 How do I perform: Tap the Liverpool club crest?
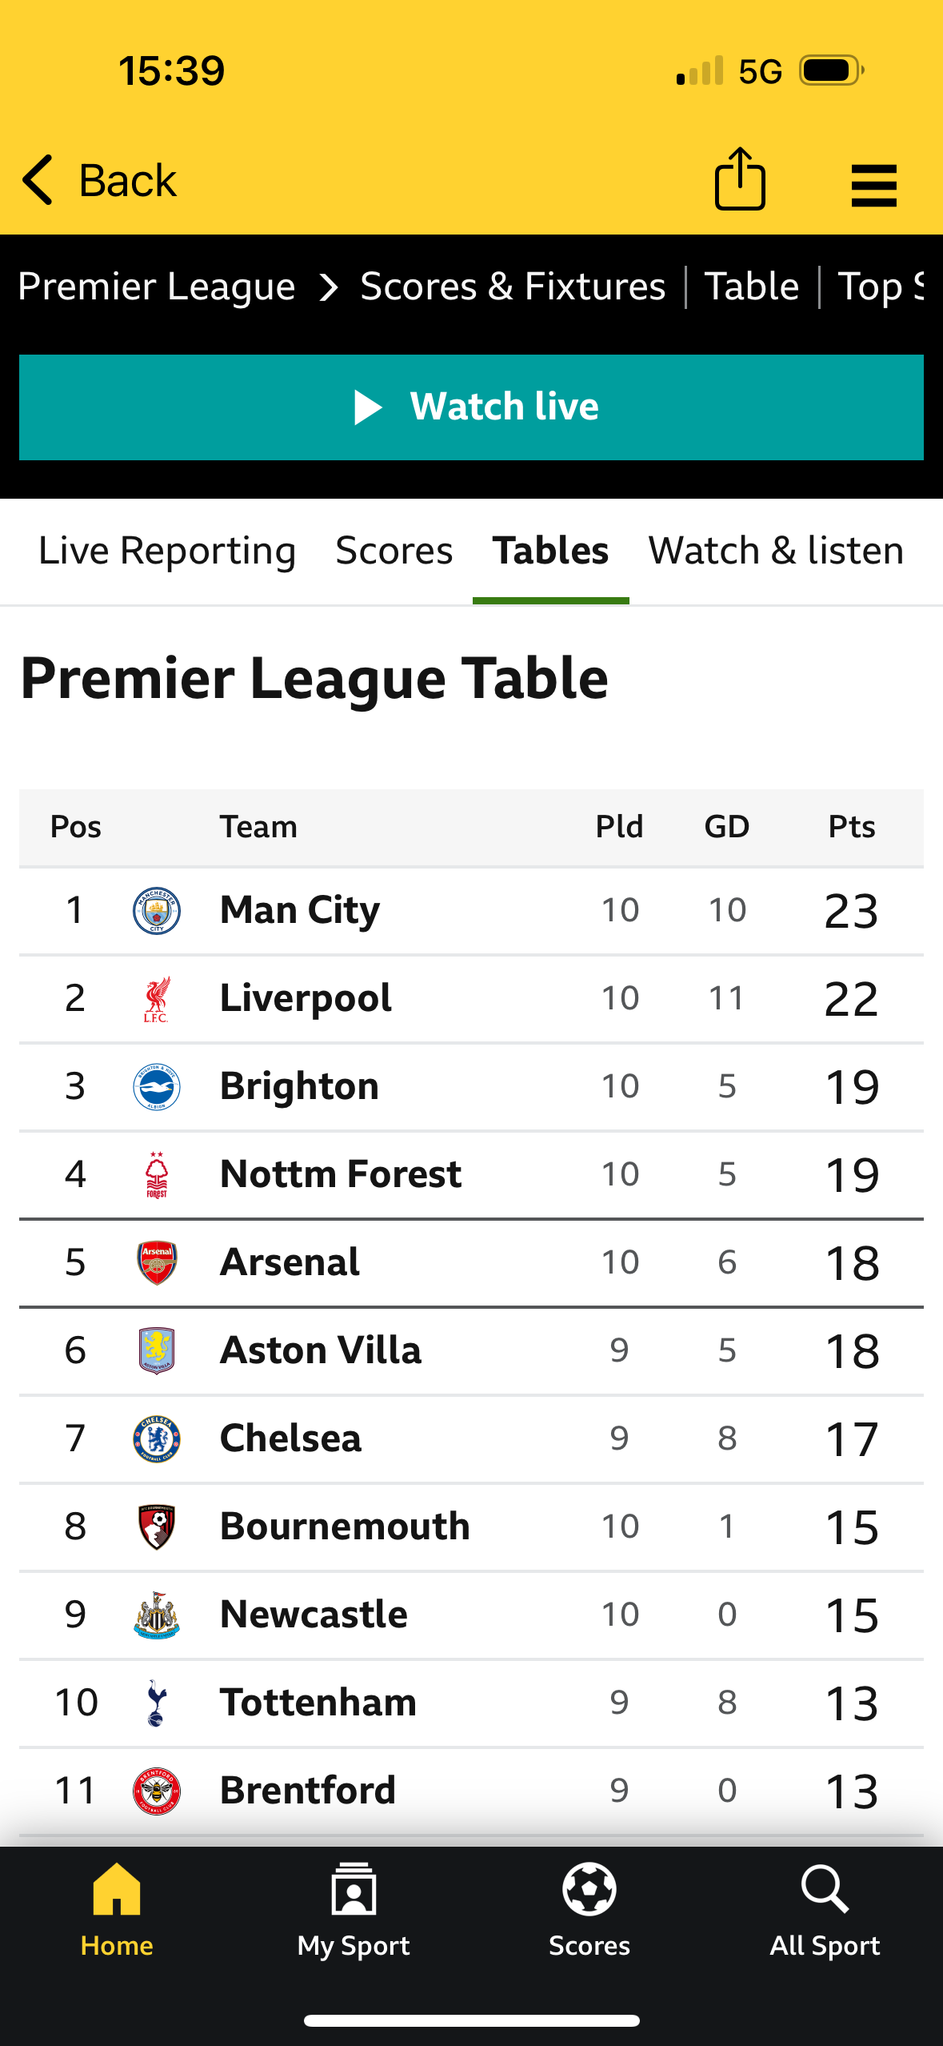click(157, 999)
